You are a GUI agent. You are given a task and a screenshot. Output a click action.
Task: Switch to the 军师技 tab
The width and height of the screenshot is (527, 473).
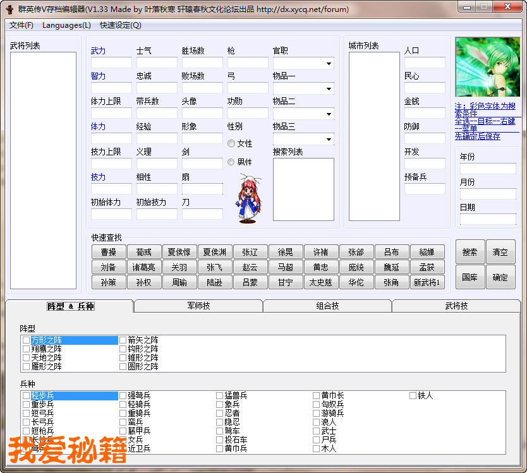click(198, 306)
